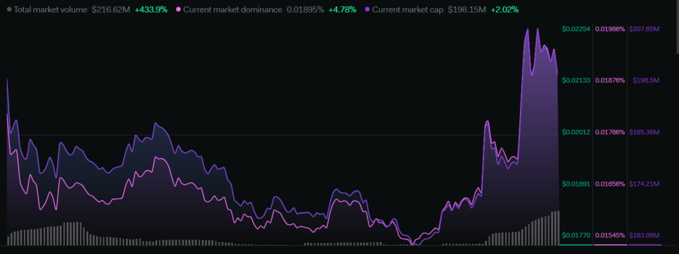The height and width of the screenshot is (254, 679).
Task: Click the $0.01770 price axis label
Action: coord(576,235)
